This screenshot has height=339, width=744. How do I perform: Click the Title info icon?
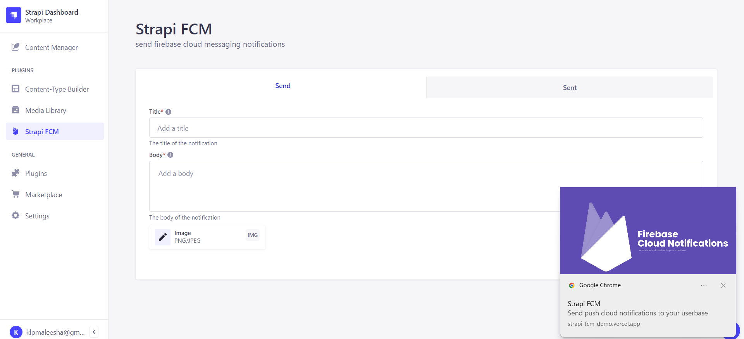pos(168,112)
